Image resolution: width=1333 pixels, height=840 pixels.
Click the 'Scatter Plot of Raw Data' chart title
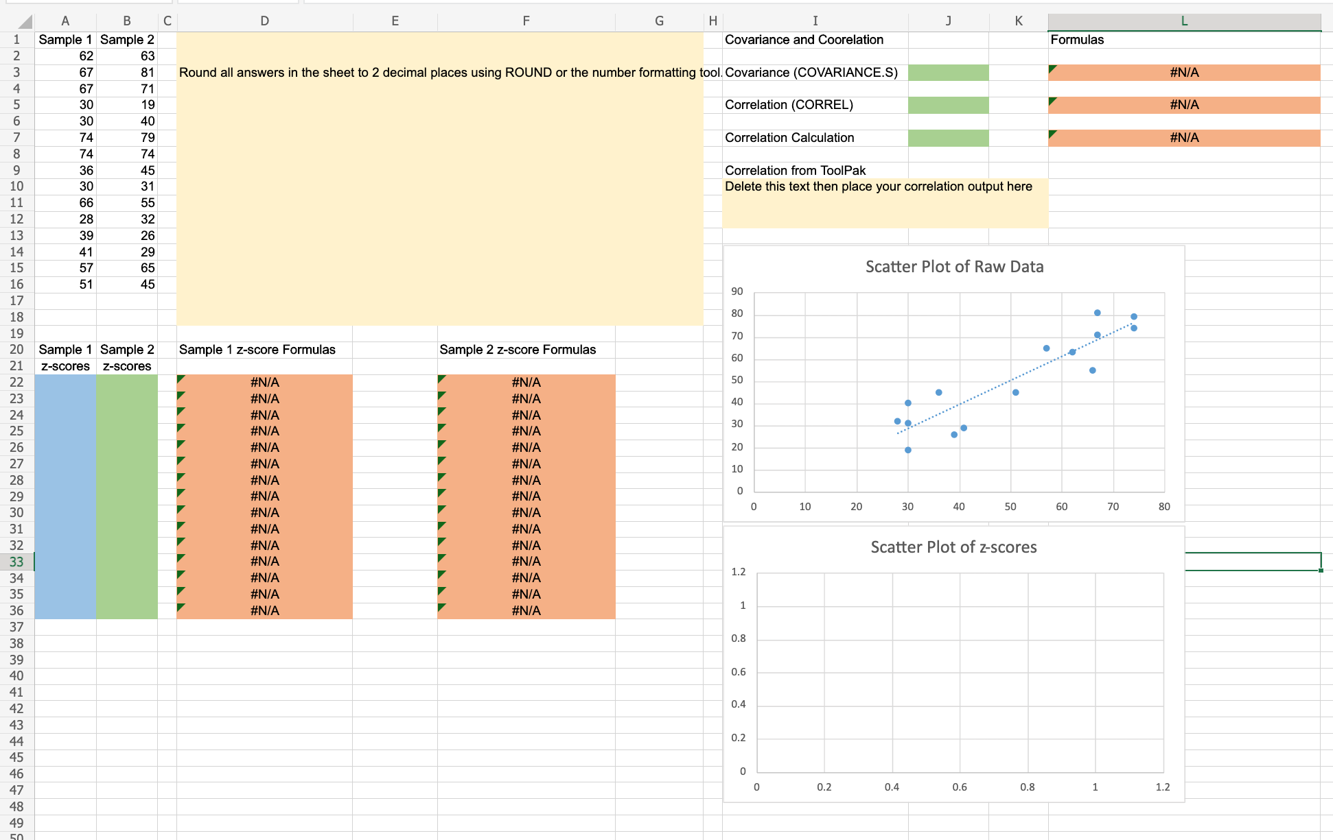(x=954, y=267)
